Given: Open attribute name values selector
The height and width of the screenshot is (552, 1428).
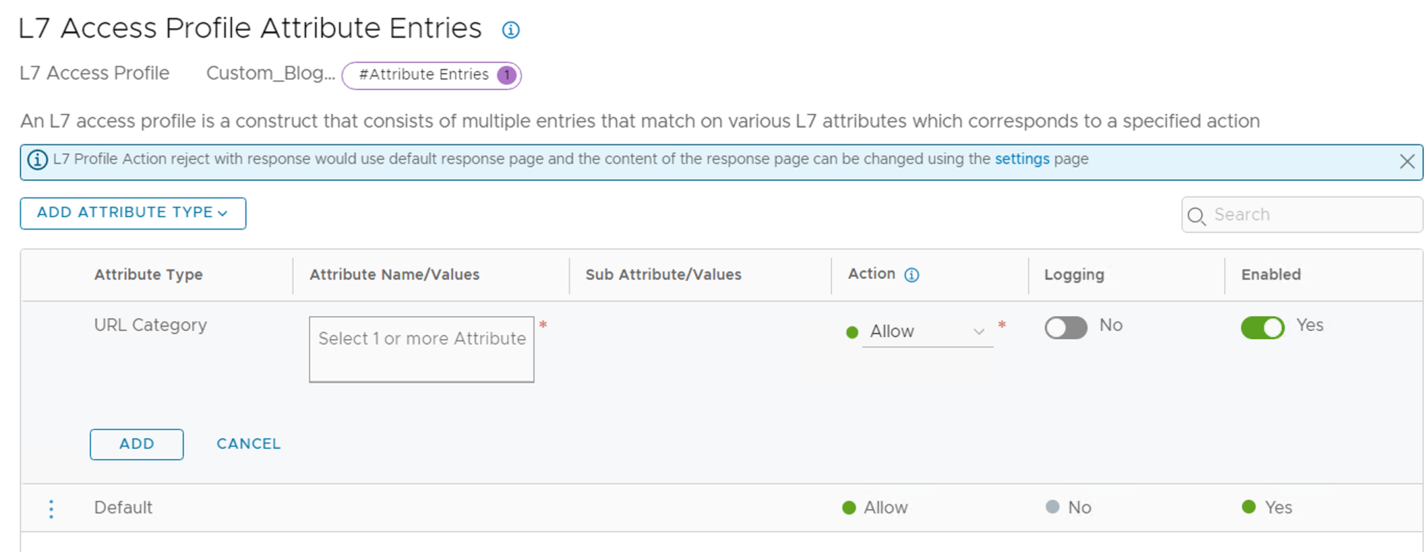Looking at the screenshot, I should tap(422, 349).
